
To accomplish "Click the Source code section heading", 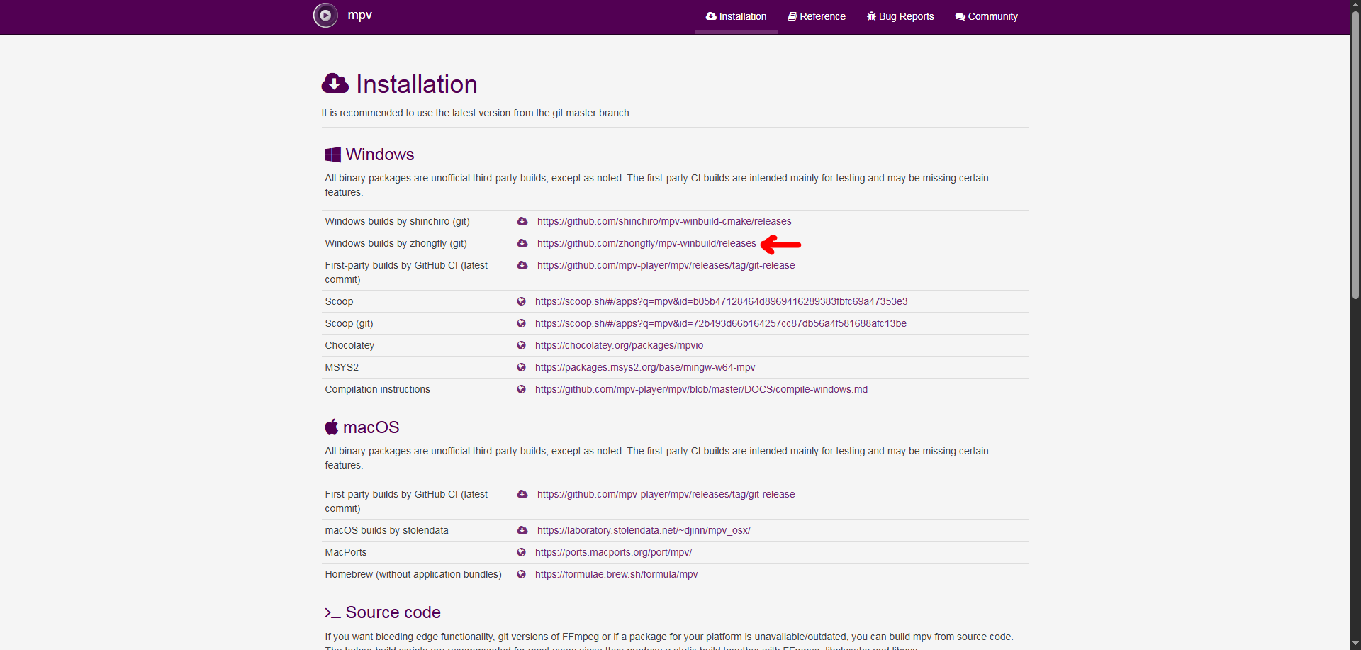I will 393,612.
